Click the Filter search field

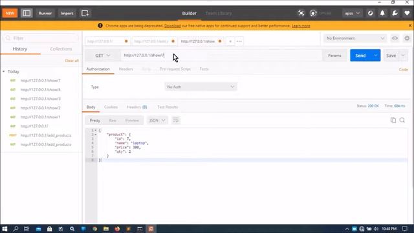click(41, 38)
